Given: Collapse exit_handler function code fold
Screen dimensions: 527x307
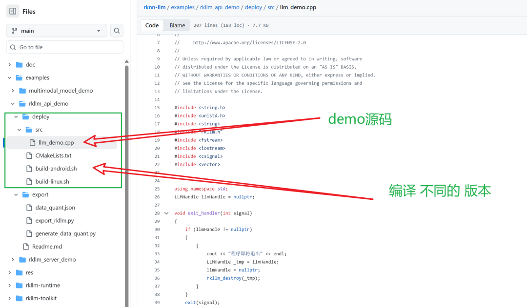Looking at the screenshot, I should point(166,213).
